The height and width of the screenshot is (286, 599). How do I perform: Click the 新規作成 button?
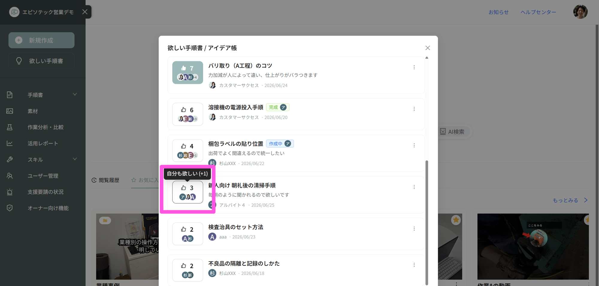click(x=41, y=40)
